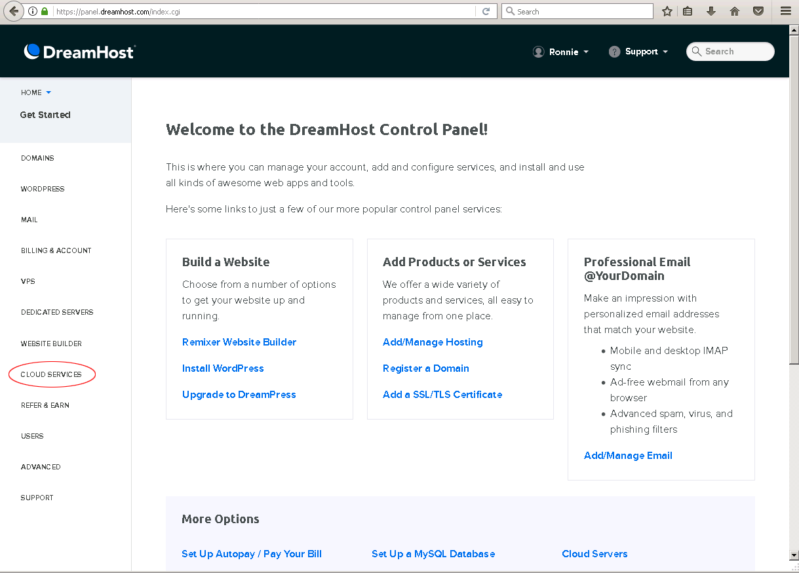Open the downloads arrow icon
The height and width of the screenshot is (573, 799).
click(711, 11)
